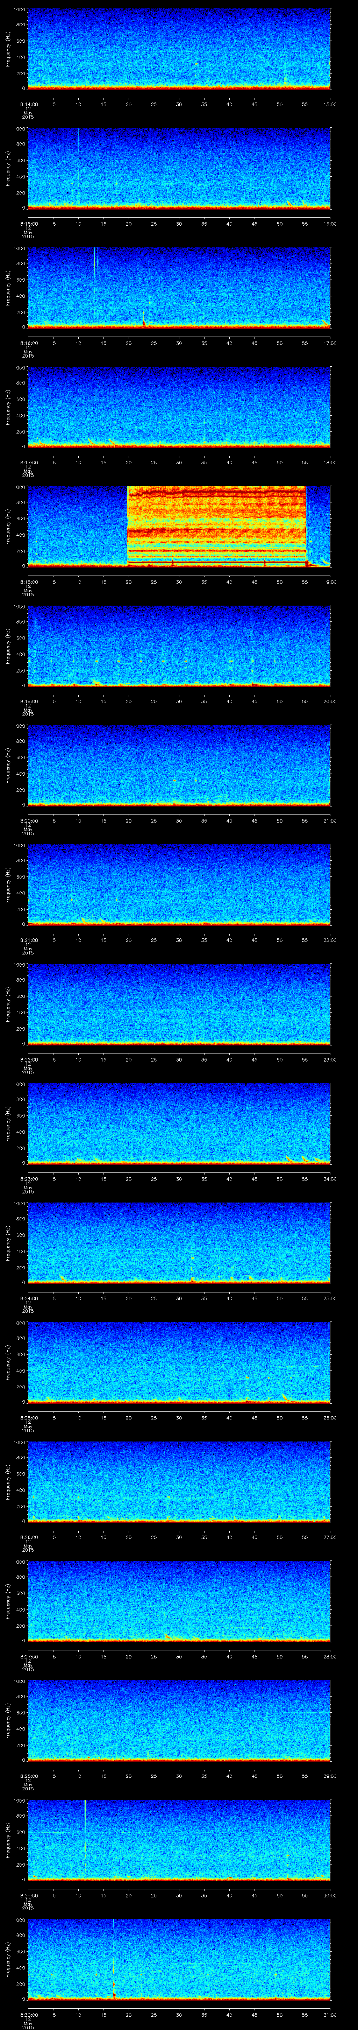
Task: Click the Frequency (Hz) axis label of 8:14:00 panel
Action: [8, 49]
